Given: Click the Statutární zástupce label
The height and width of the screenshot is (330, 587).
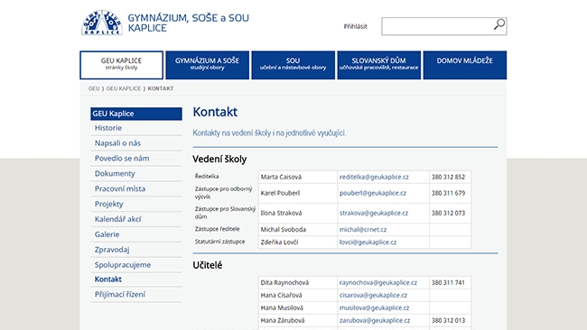Looking at the screenshot, I should click(x=219, y=242).
